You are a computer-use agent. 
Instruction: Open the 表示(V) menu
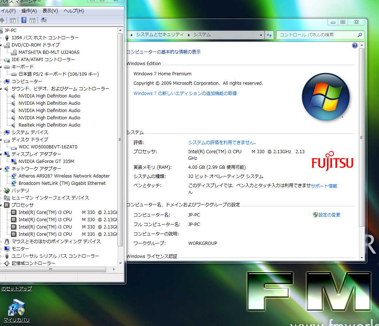(50, 11)
